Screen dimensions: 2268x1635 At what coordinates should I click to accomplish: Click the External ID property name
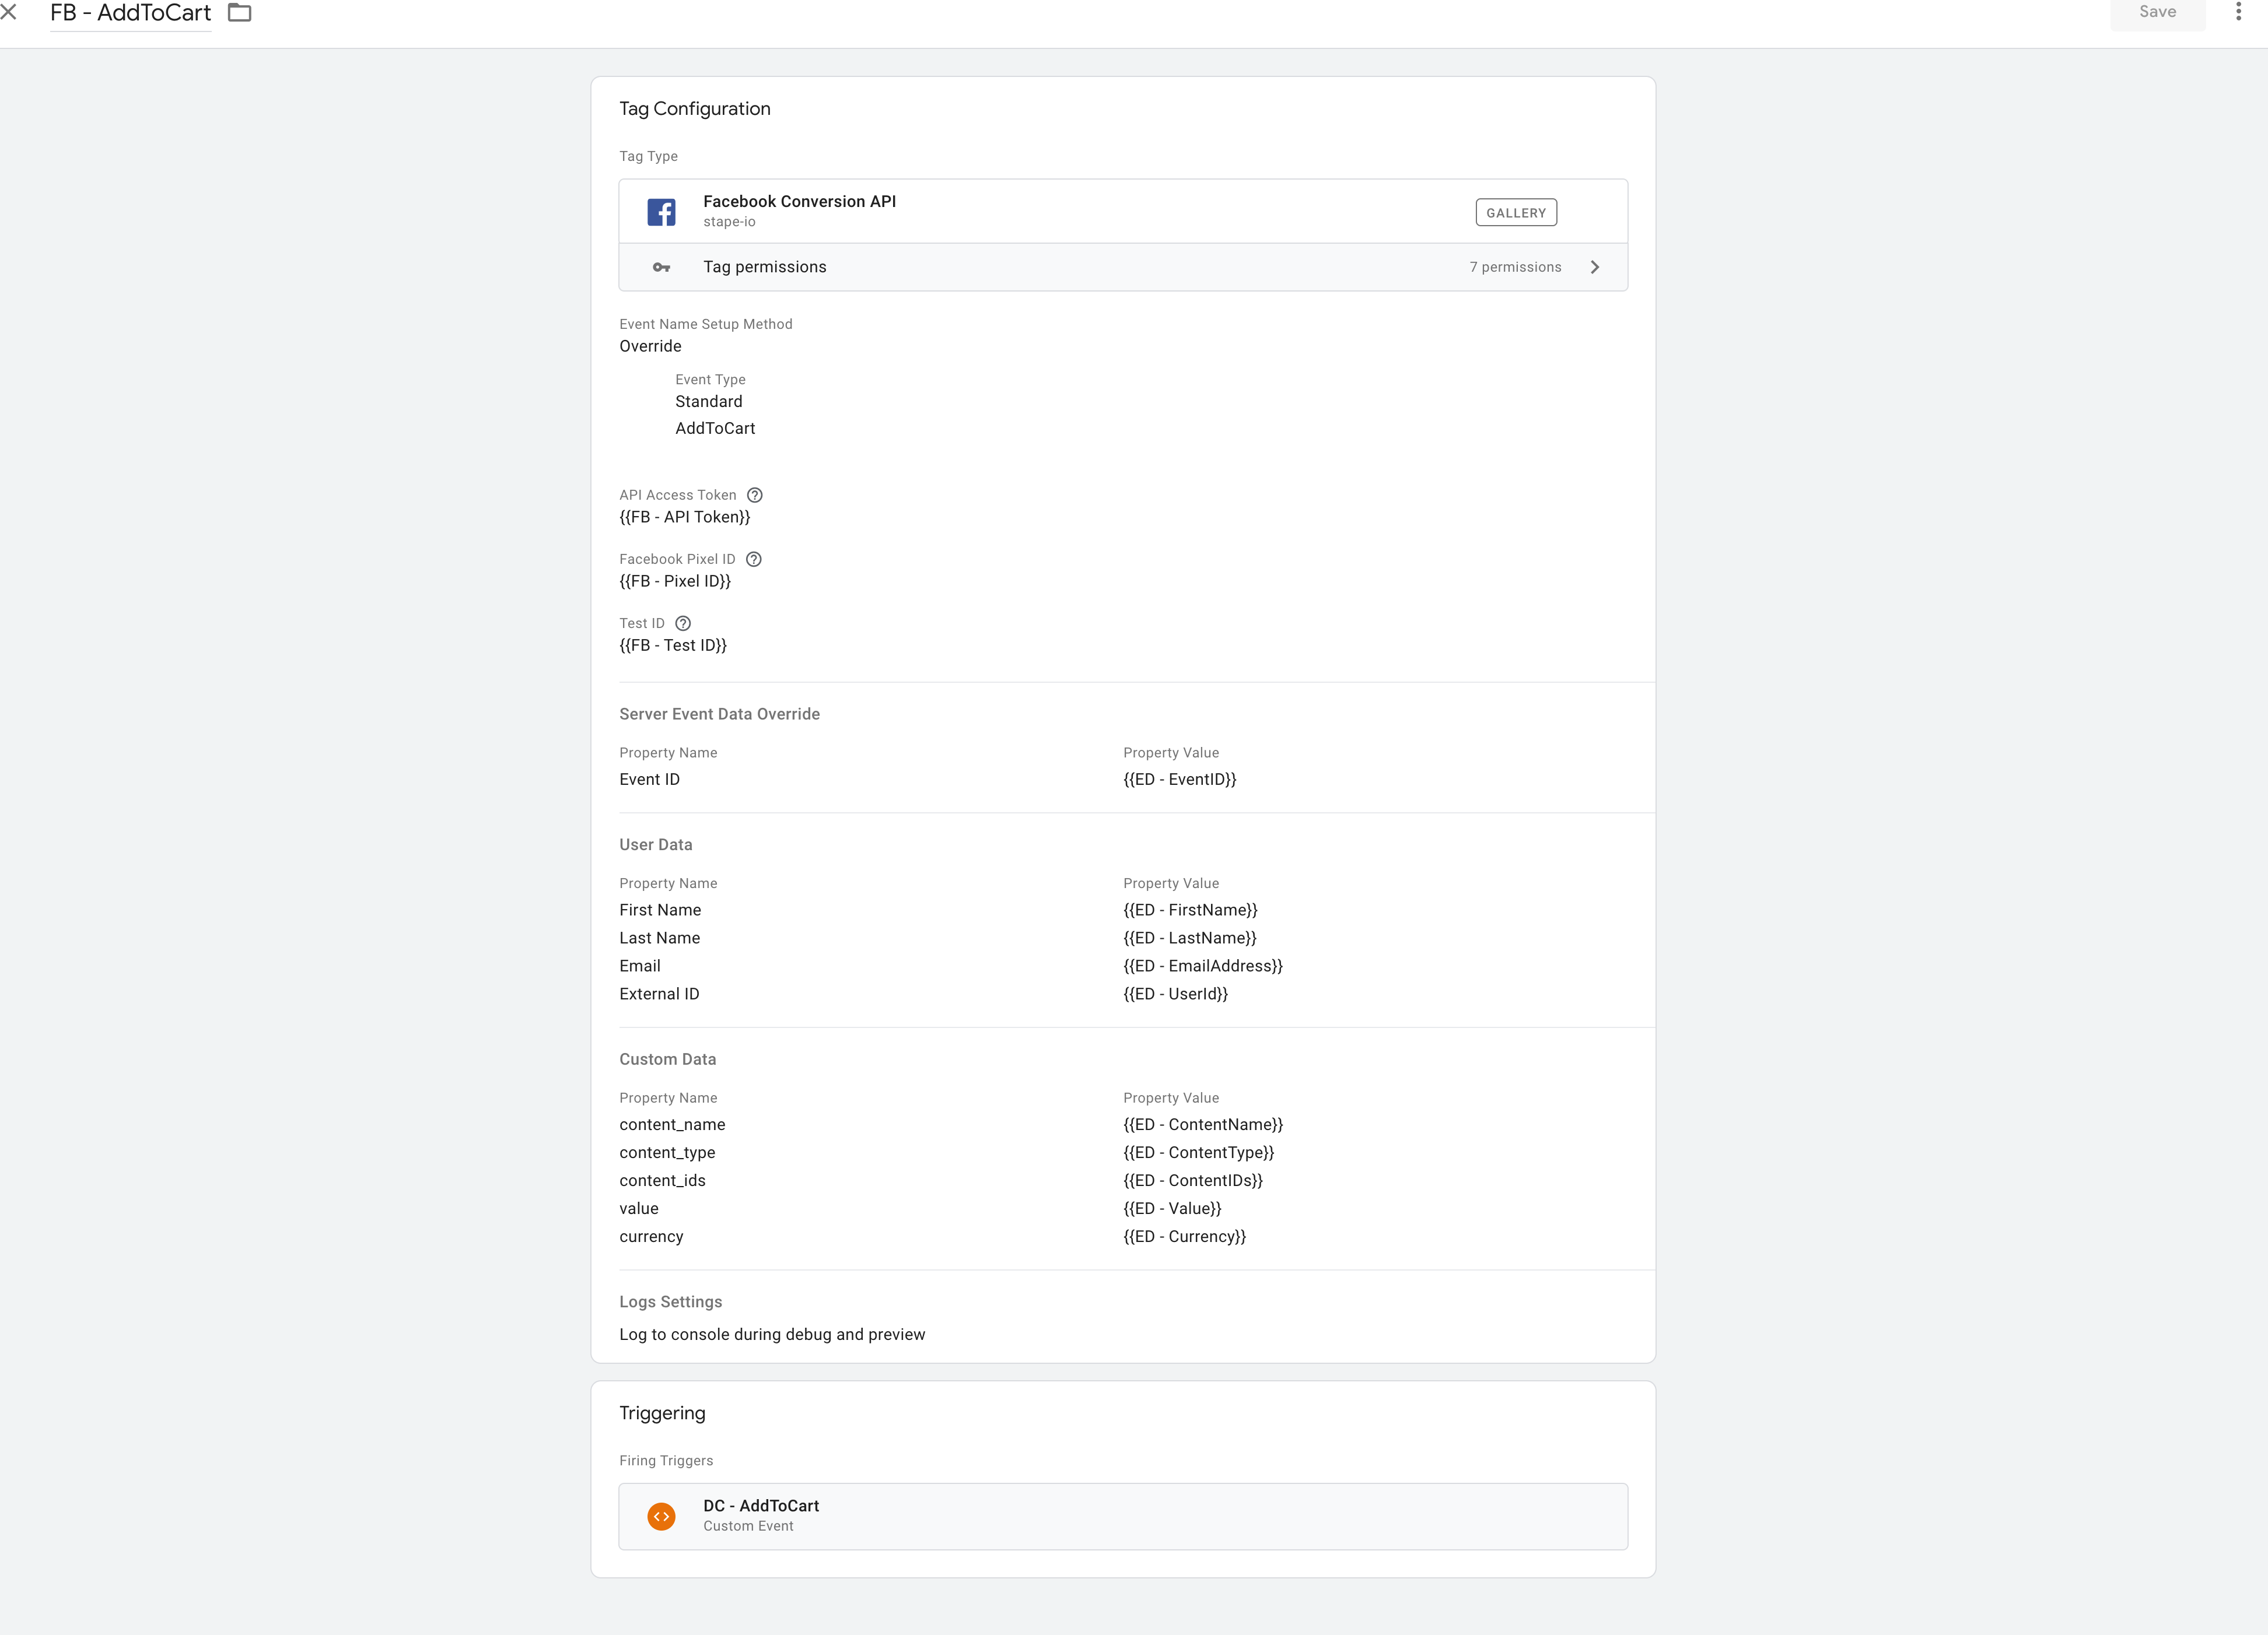click(x=659, y=994)
